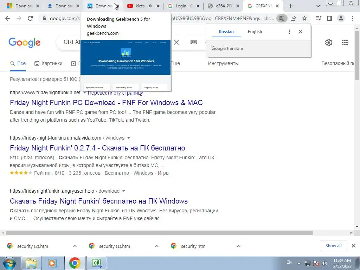Click the vertical page scrollbar thumb
The image size is (360, 270).
[357, 55]
